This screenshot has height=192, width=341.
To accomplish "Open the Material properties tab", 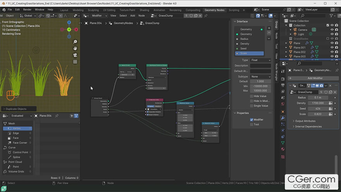I will [283, 149].
